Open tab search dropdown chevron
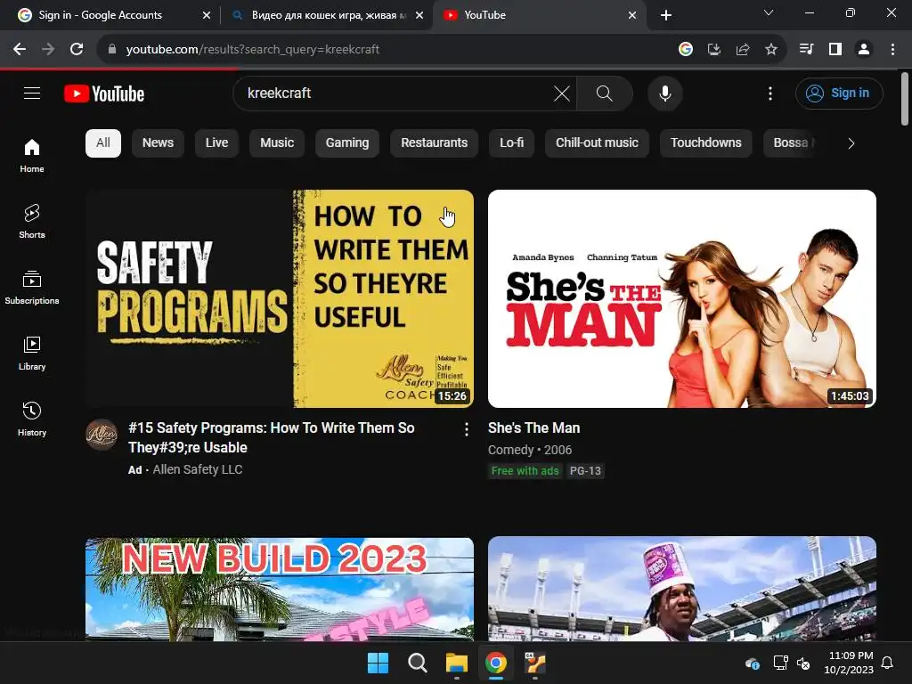The image size is (912, 684). pos(769,12)
